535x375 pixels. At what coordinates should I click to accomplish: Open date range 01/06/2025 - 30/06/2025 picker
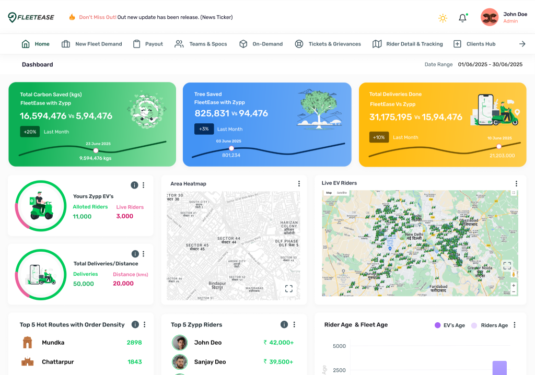(x=490, y=64)
